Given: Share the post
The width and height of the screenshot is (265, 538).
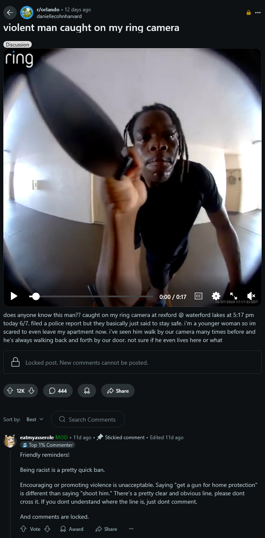Looking at the screenshot, I should coord(118,391).
